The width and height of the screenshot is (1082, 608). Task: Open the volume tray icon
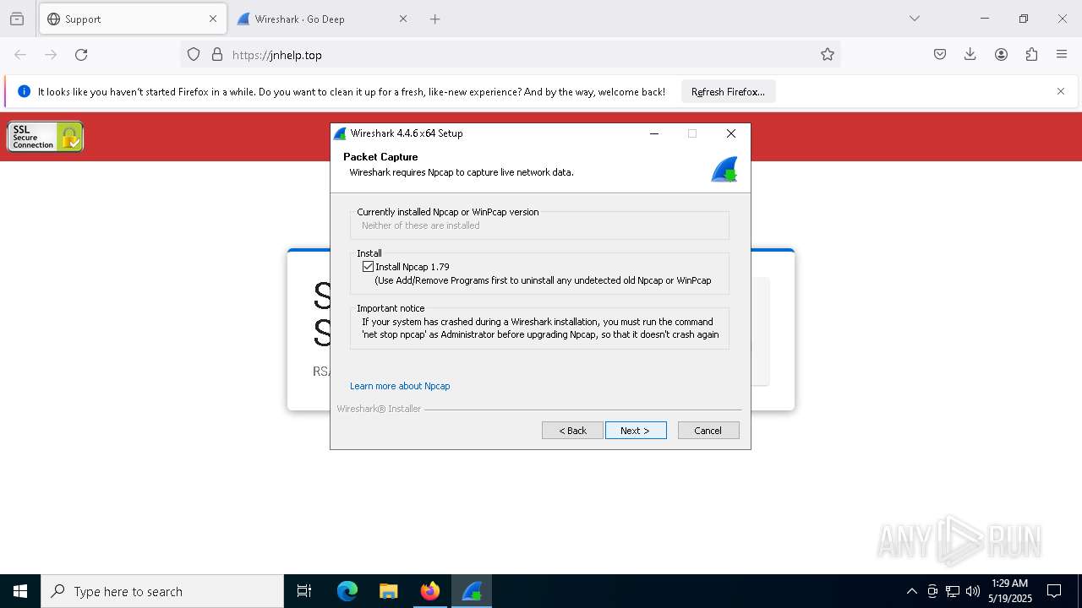pyautogui.click(x=973, y=591)
